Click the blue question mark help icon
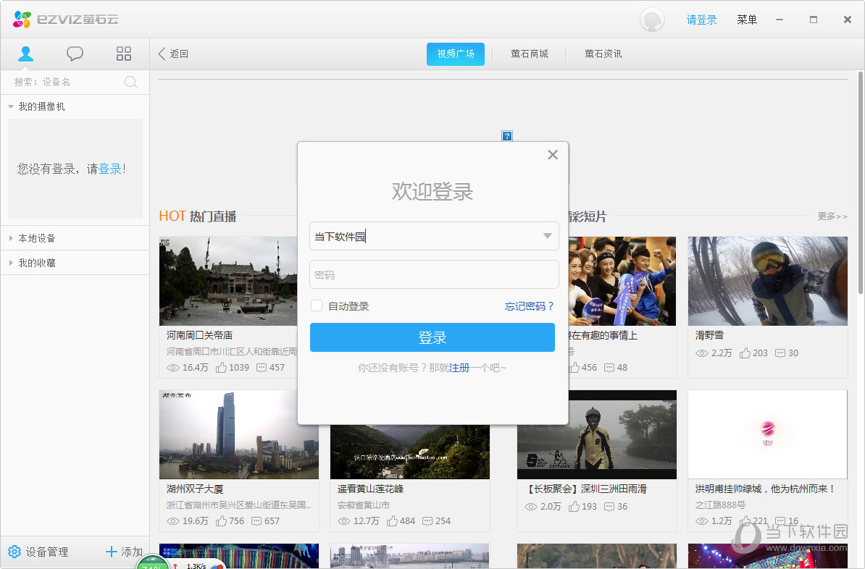 (x=507, y=135)
